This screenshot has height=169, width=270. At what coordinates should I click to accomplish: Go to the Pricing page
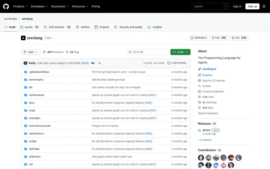pyautogui.click(x=96, y=6)
